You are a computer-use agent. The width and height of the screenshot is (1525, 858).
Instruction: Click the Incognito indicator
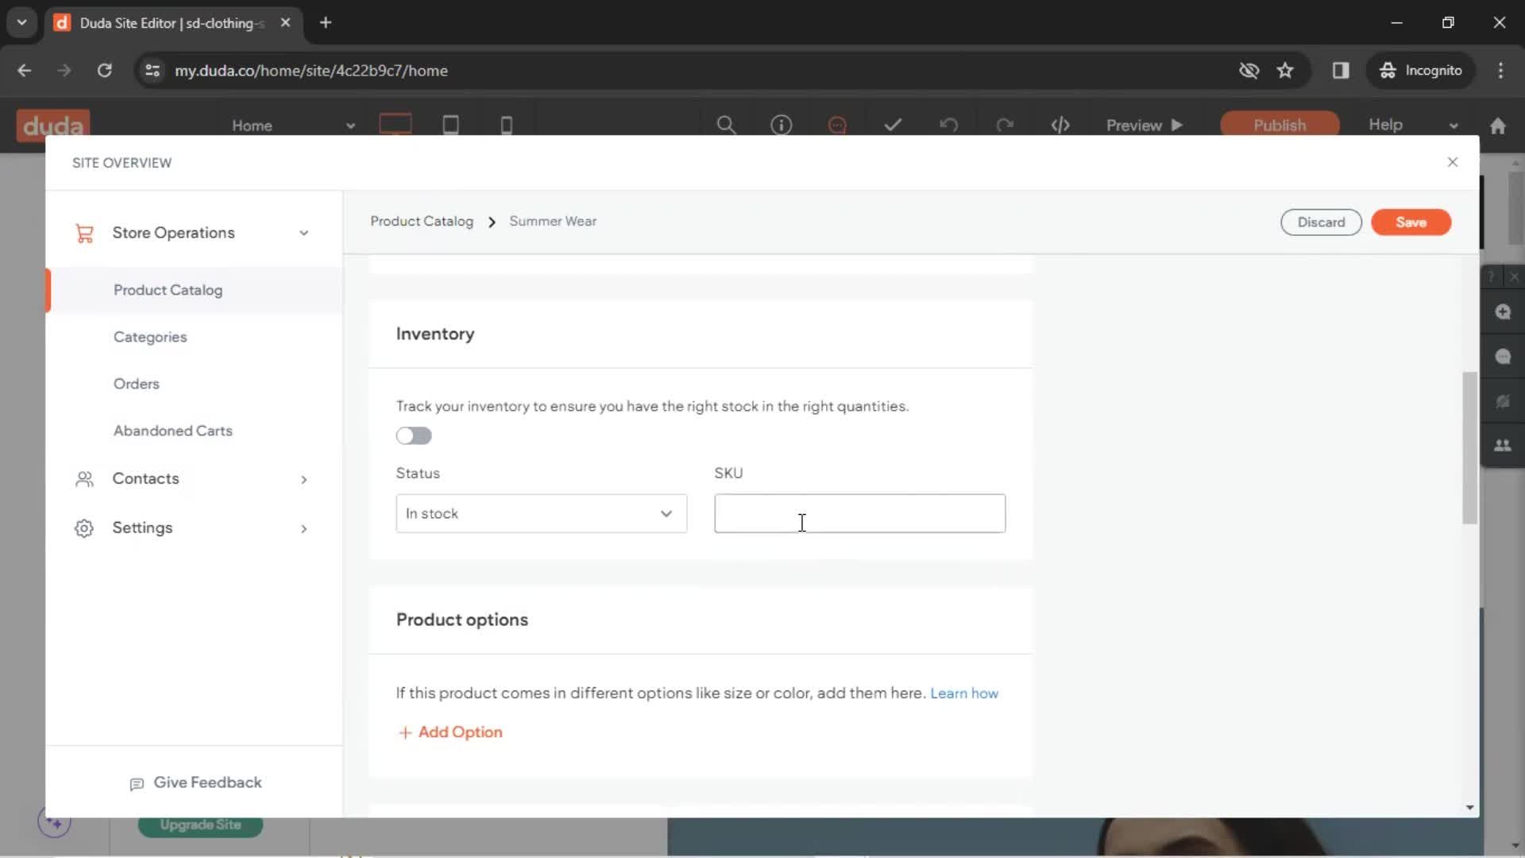coord(1420,70)
